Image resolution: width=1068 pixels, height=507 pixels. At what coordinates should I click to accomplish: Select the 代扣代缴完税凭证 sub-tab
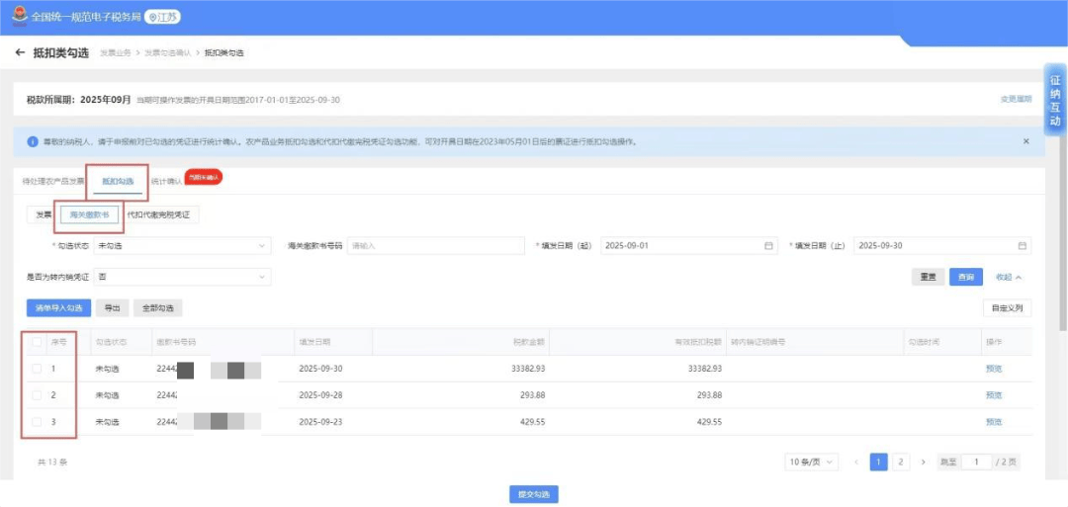click(158, 213)
